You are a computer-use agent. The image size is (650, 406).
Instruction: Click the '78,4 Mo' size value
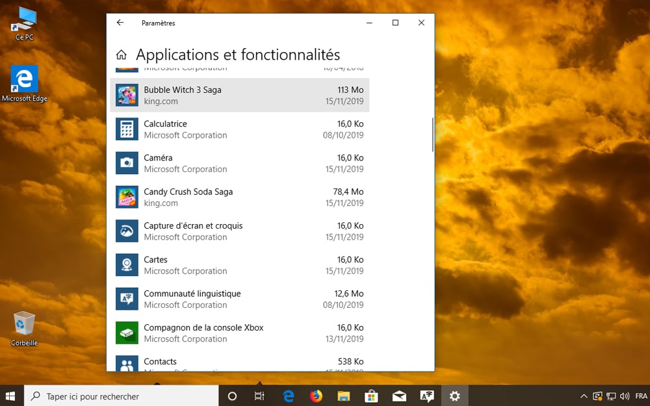(348, 192)
